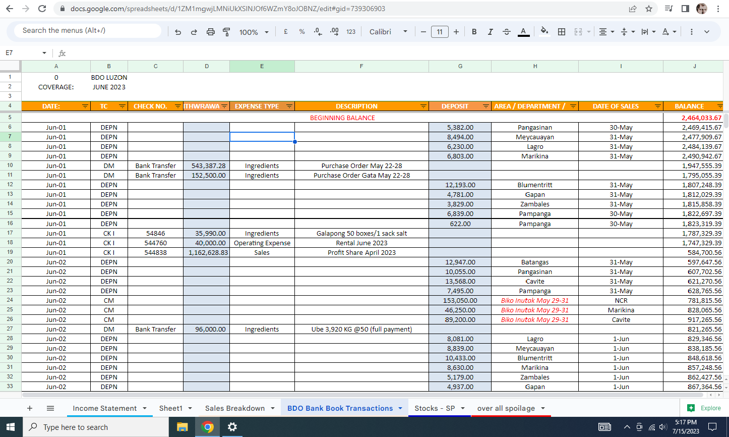Open text wrapping dropdown
Screen dimensions: 729x437
coord(648,32)
